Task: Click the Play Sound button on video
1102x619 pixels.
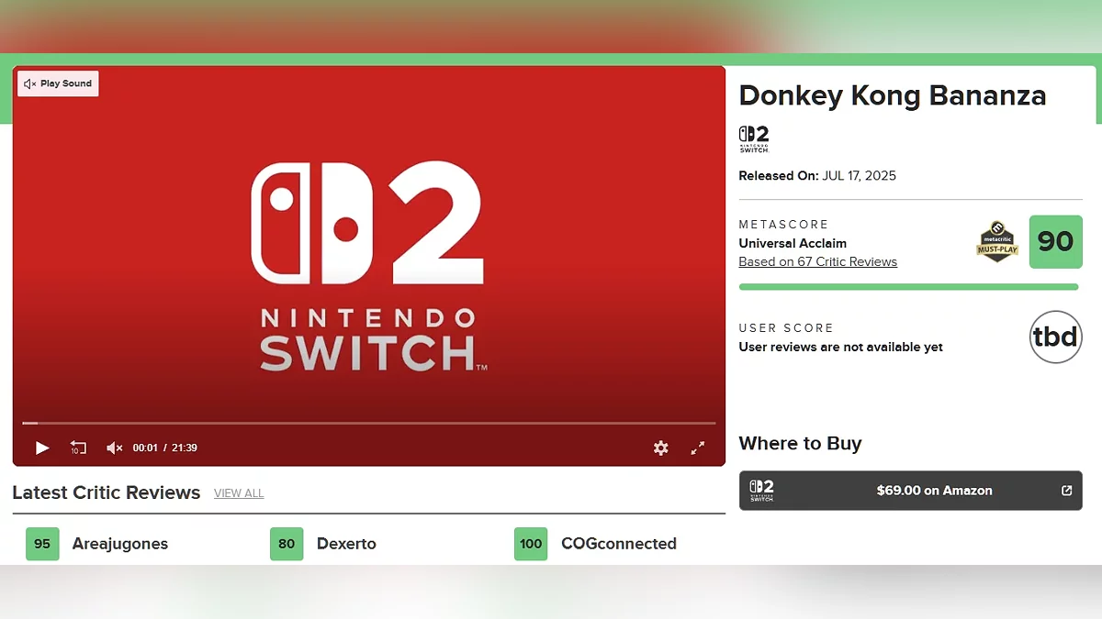Action: [58, 83]
